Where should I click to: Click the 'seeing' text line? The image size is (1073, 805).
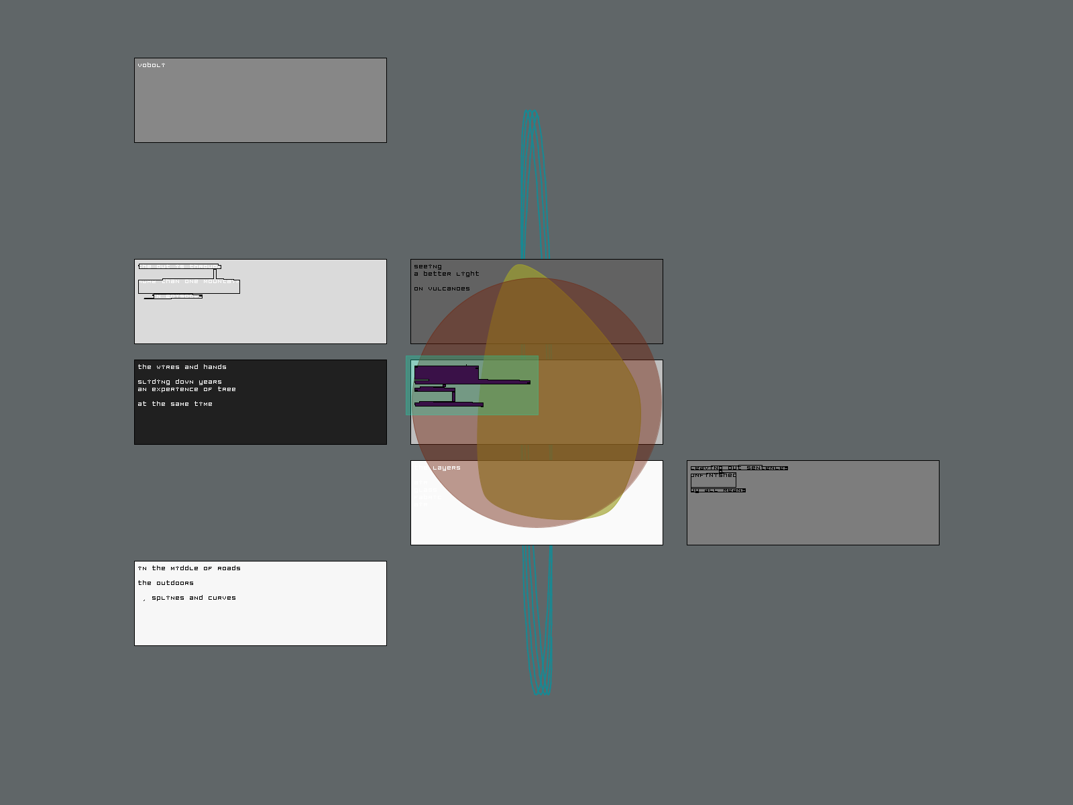click(x=428, y=266)
